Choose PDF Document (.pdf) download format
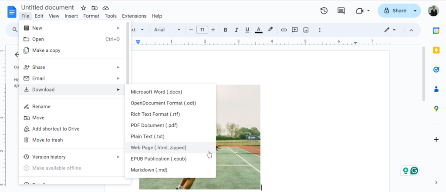Image resolution: width=446 pixels, height=192 pixels. [154, 125]
